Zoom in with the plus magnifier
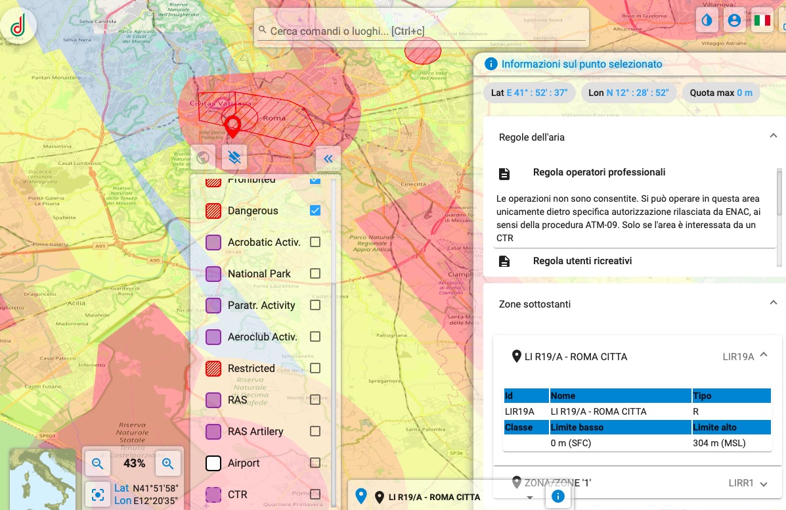The image size is (786, 510). click(x=167, y=463)
